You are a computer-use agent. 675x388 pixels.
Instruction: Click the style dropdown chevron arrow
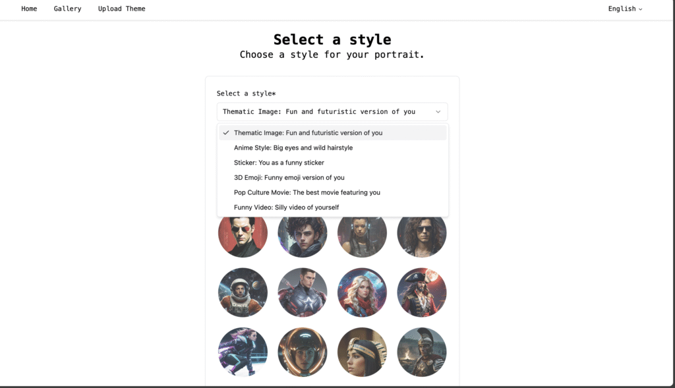438,112
